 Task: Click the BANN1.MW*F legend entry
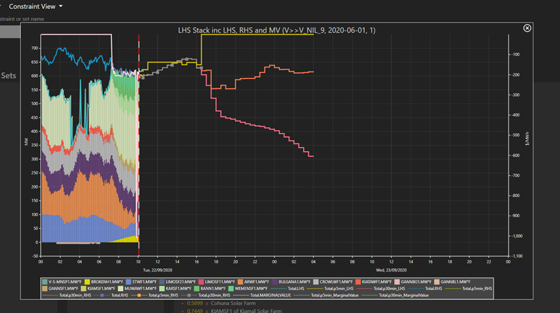(x=214, y=289)
